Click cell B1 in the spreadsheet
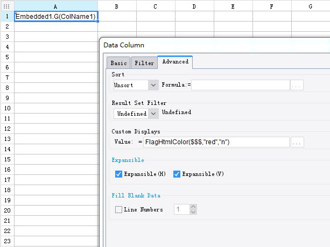 [x=117, y=16]
